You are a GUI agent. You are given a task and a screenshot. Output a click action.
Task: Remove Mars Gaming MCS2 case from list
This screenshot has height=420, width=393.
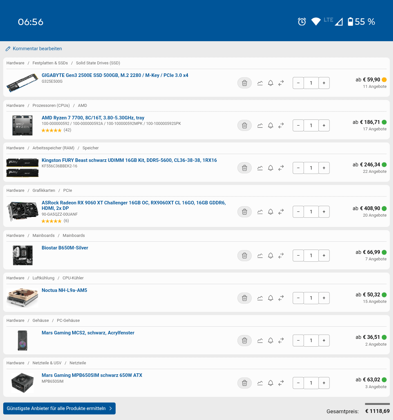click(x=244, y=341)
